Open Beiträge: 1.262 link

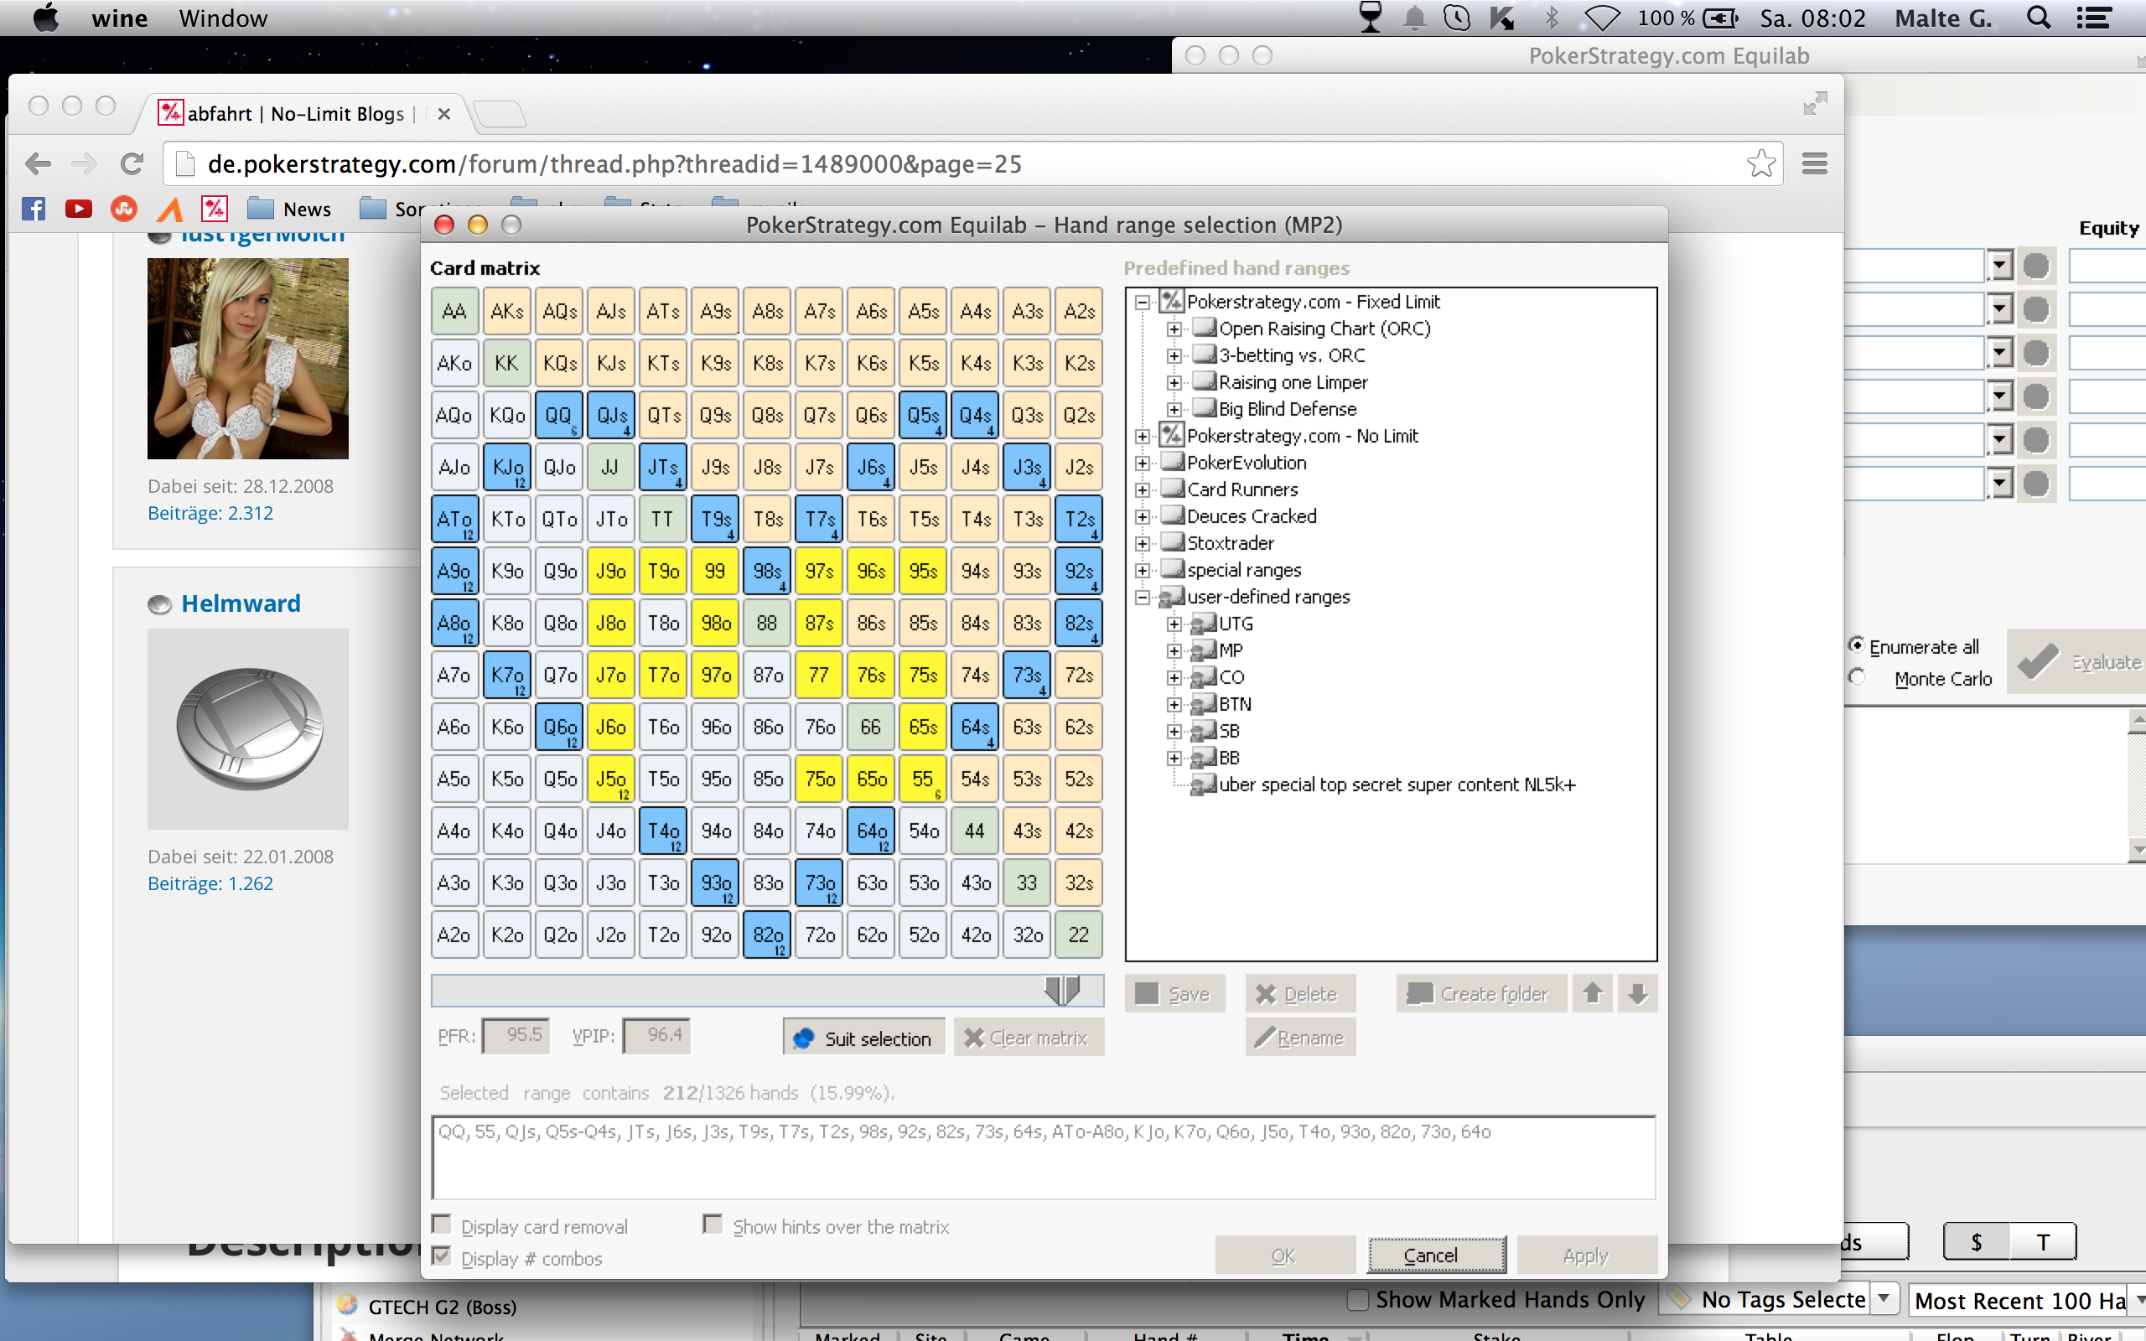(210, 883)
